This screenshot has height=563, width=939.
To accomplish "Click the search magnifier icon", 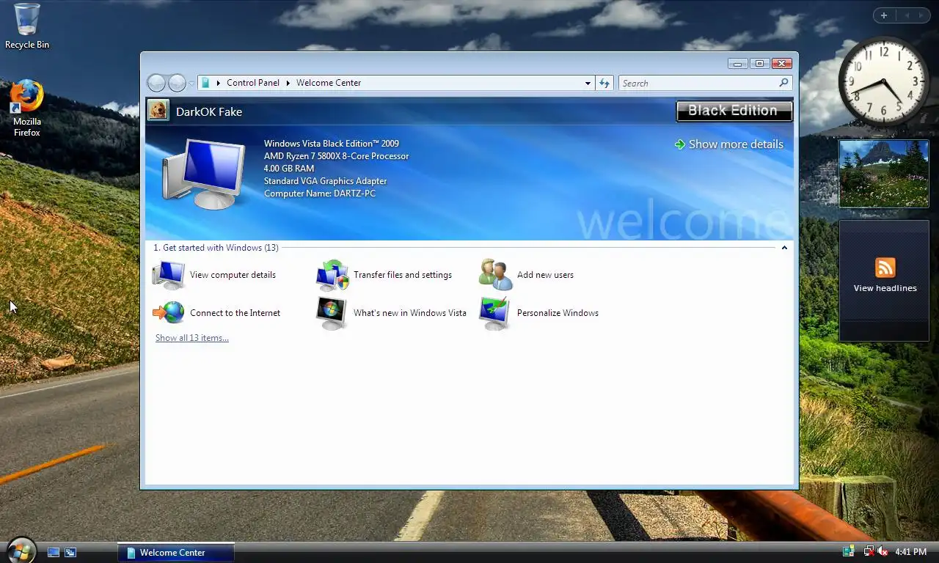I will [x=783, y=83].
